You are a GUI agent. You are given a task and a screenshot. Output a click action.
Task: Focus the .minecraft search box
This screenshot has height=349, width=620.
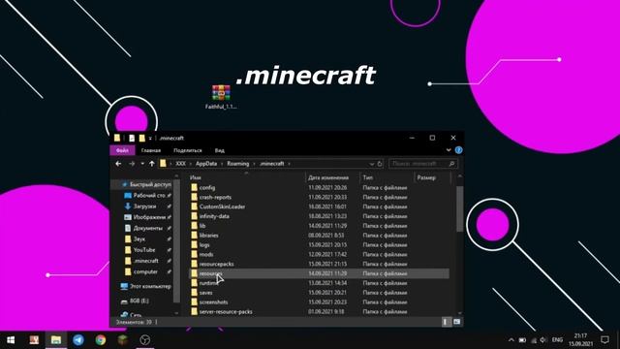click(423, 164)
